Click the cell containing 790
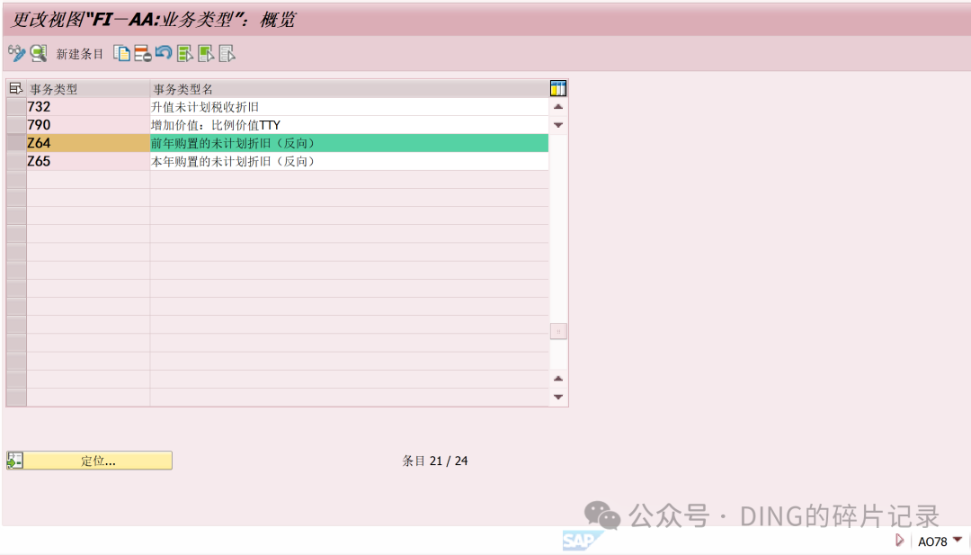The image size is (971, 555). coord(88,124)
